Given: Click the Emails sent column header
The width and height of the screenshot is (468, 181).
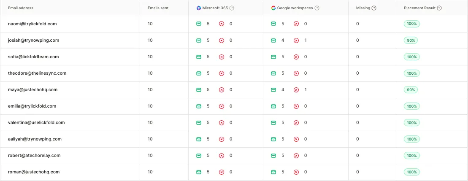Looking at the screenshot, I should point(158,8).
